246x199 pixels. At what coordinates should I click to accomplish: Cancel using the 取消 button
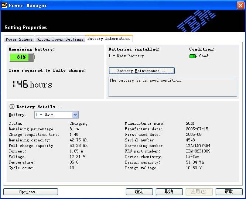(x=169, y=192)
